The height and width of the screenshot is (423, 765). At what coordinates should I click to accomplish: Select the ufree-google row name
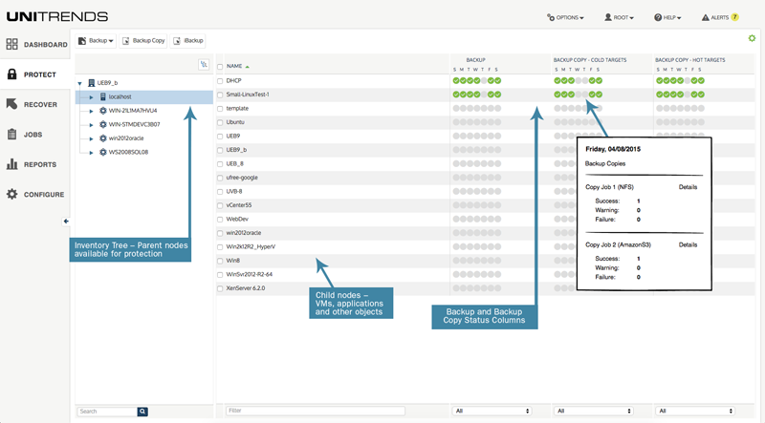[x=242, y=178]
